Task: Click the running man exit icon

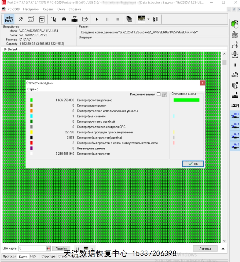Action: pos(155,19)
